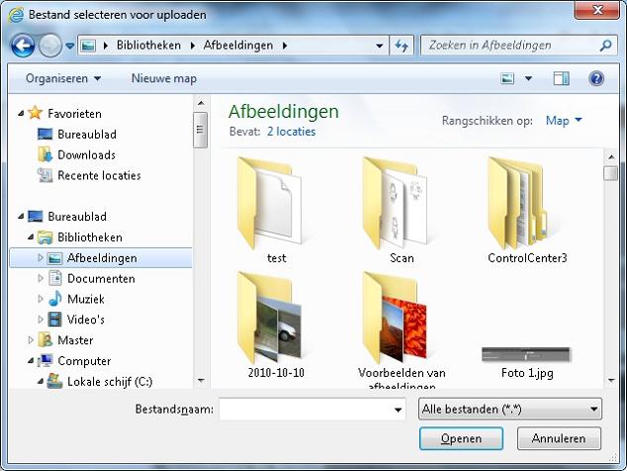Click the Lokale schijf (C:) drive icon
This screenshot has height=471, width=627.
54,381
